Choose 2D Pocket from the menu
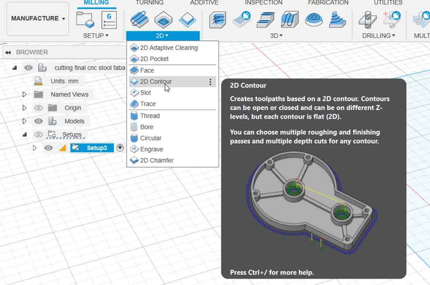Screen dimensions: 430x285 [x=172, y=59]
